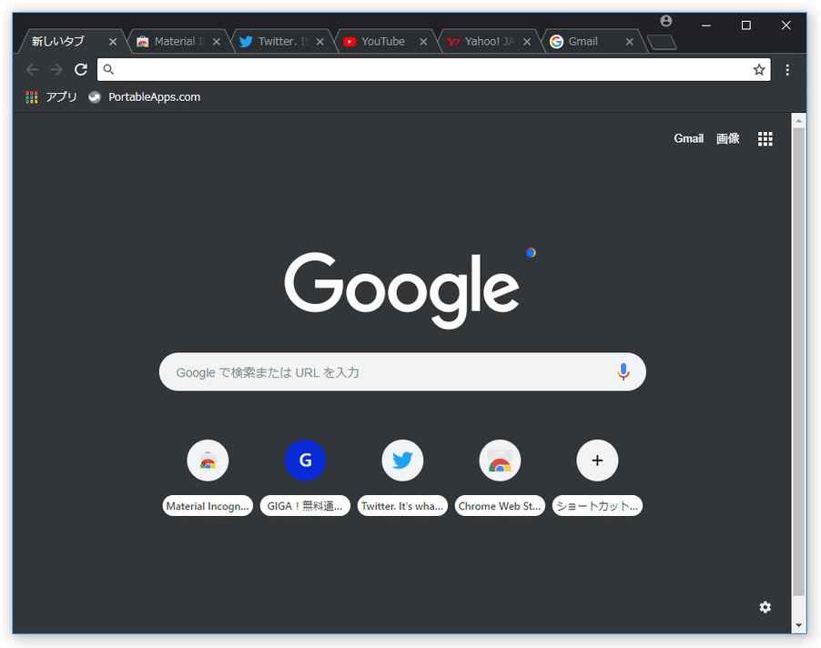Image resolution: width=821 pixels, height=648 pixels.
Task: Open the Google apps grid icon
Action: click(x=765, y=138)
